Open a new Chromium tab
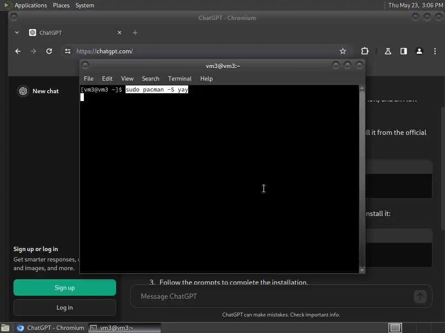 (x=135, y=33)
